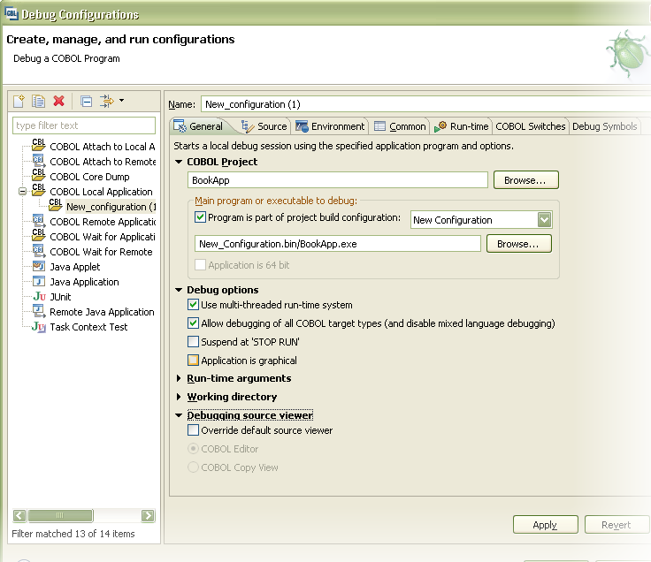Create a new launch configuration
The image size is (651, 562).
tap(19, 101)
